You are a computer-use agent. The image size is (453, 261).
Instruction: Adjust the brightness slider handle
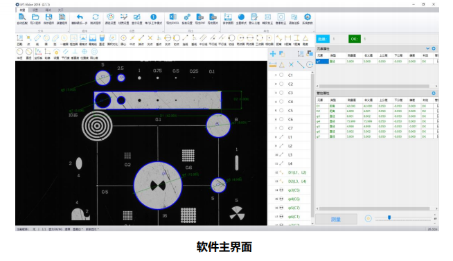point(389,217)
